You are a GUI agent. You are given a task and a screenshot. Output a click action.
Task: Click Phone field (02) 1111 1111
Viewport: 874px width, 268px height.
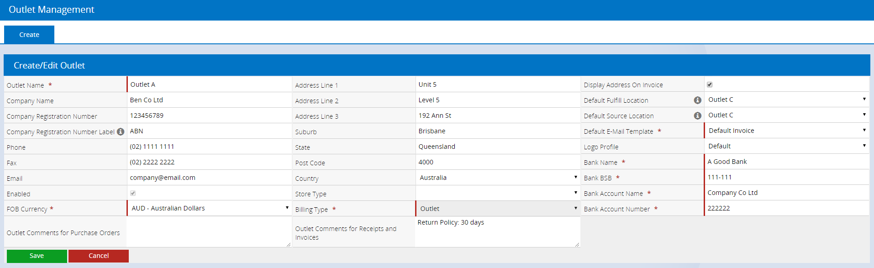pos(210,147)
